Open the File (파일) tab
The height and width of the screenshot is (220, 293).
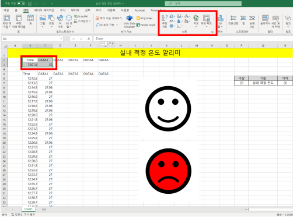point(6,10)
